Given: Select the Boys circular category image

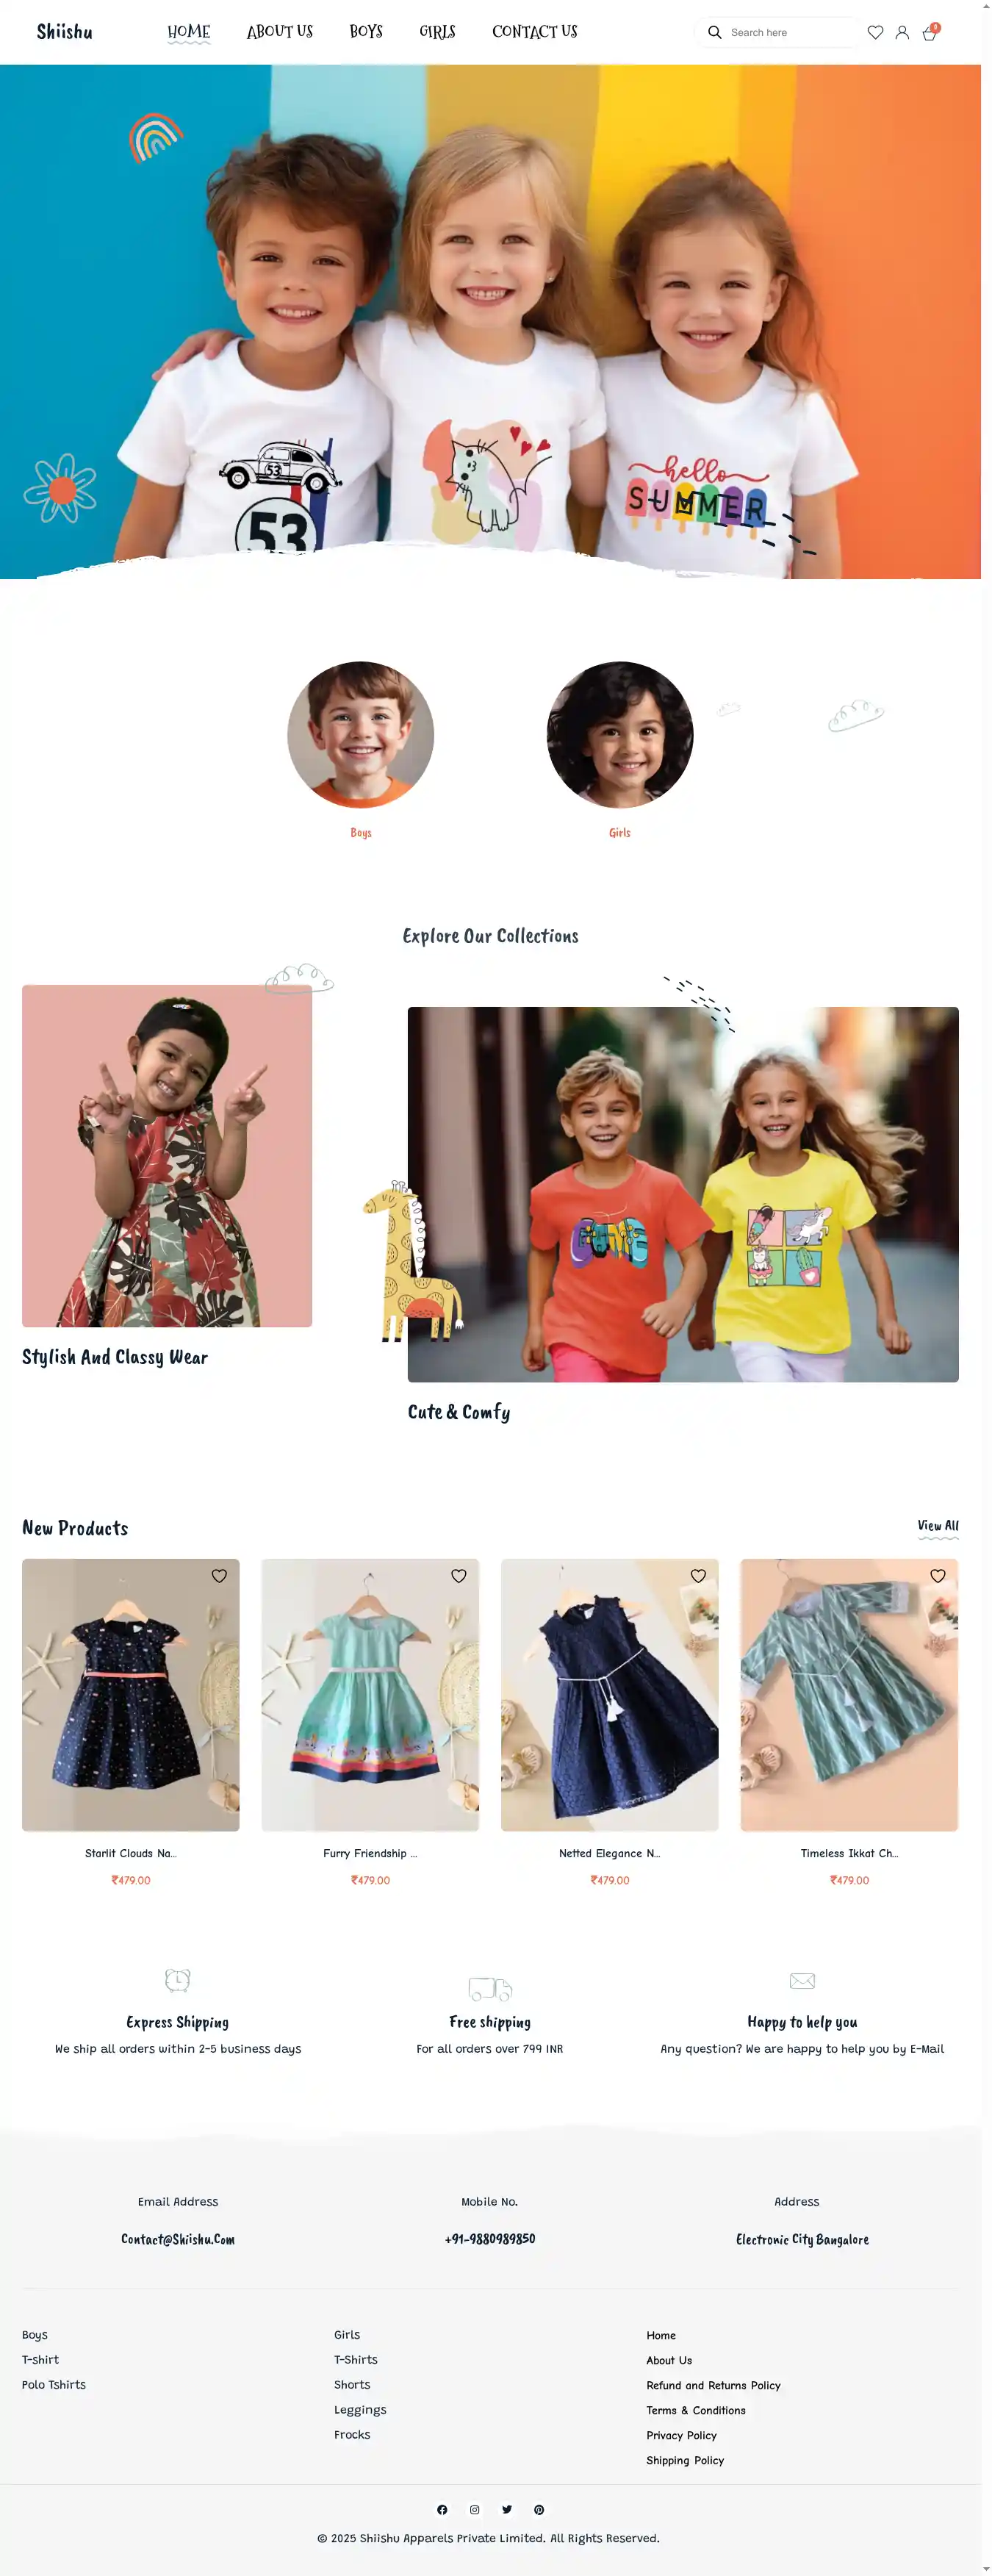Looking at the screenshot, I should click(x=361, y=735).
